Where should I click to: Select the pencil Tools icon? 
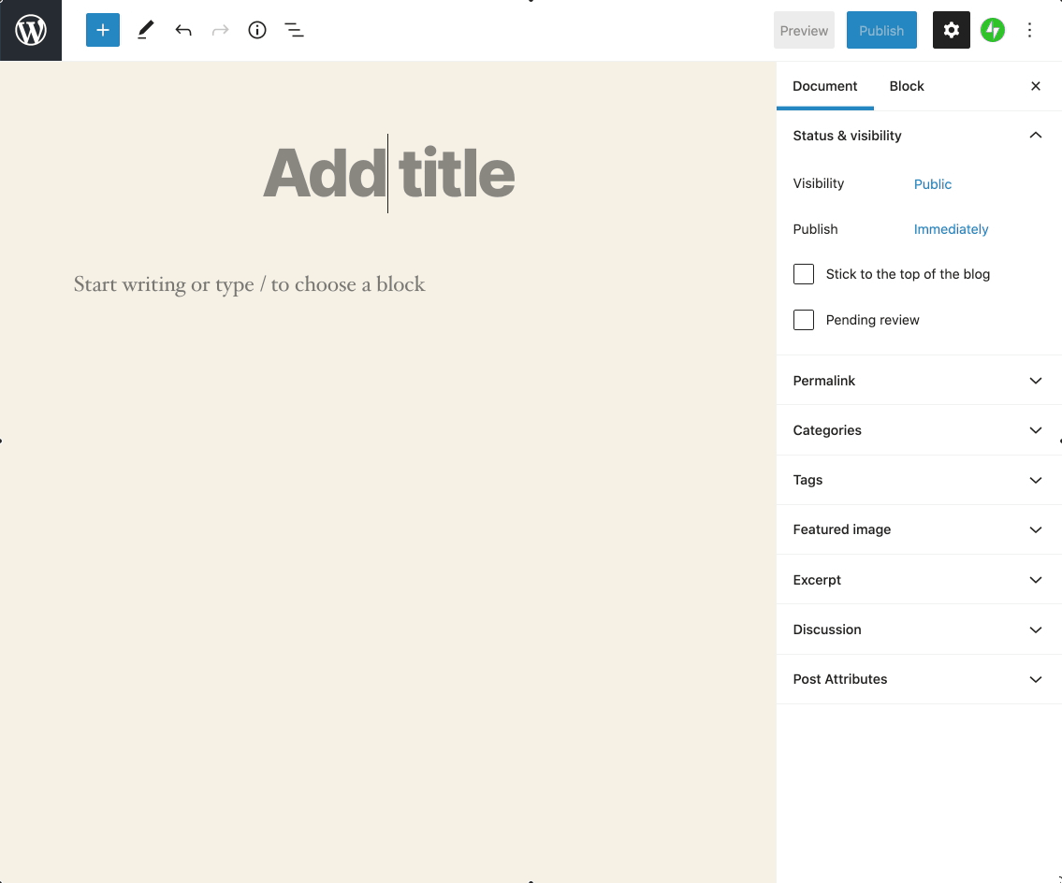145,31
